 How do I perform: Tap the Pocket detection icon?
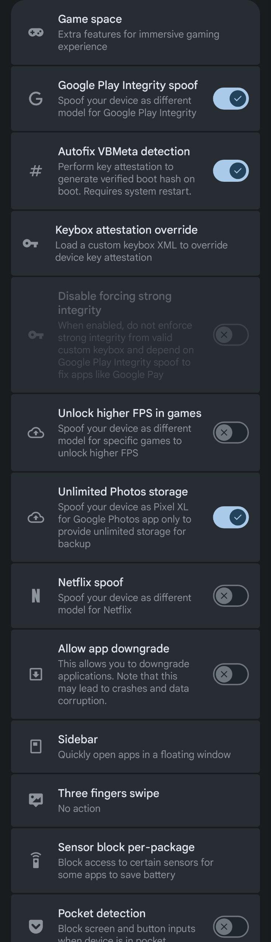[36, 926]
